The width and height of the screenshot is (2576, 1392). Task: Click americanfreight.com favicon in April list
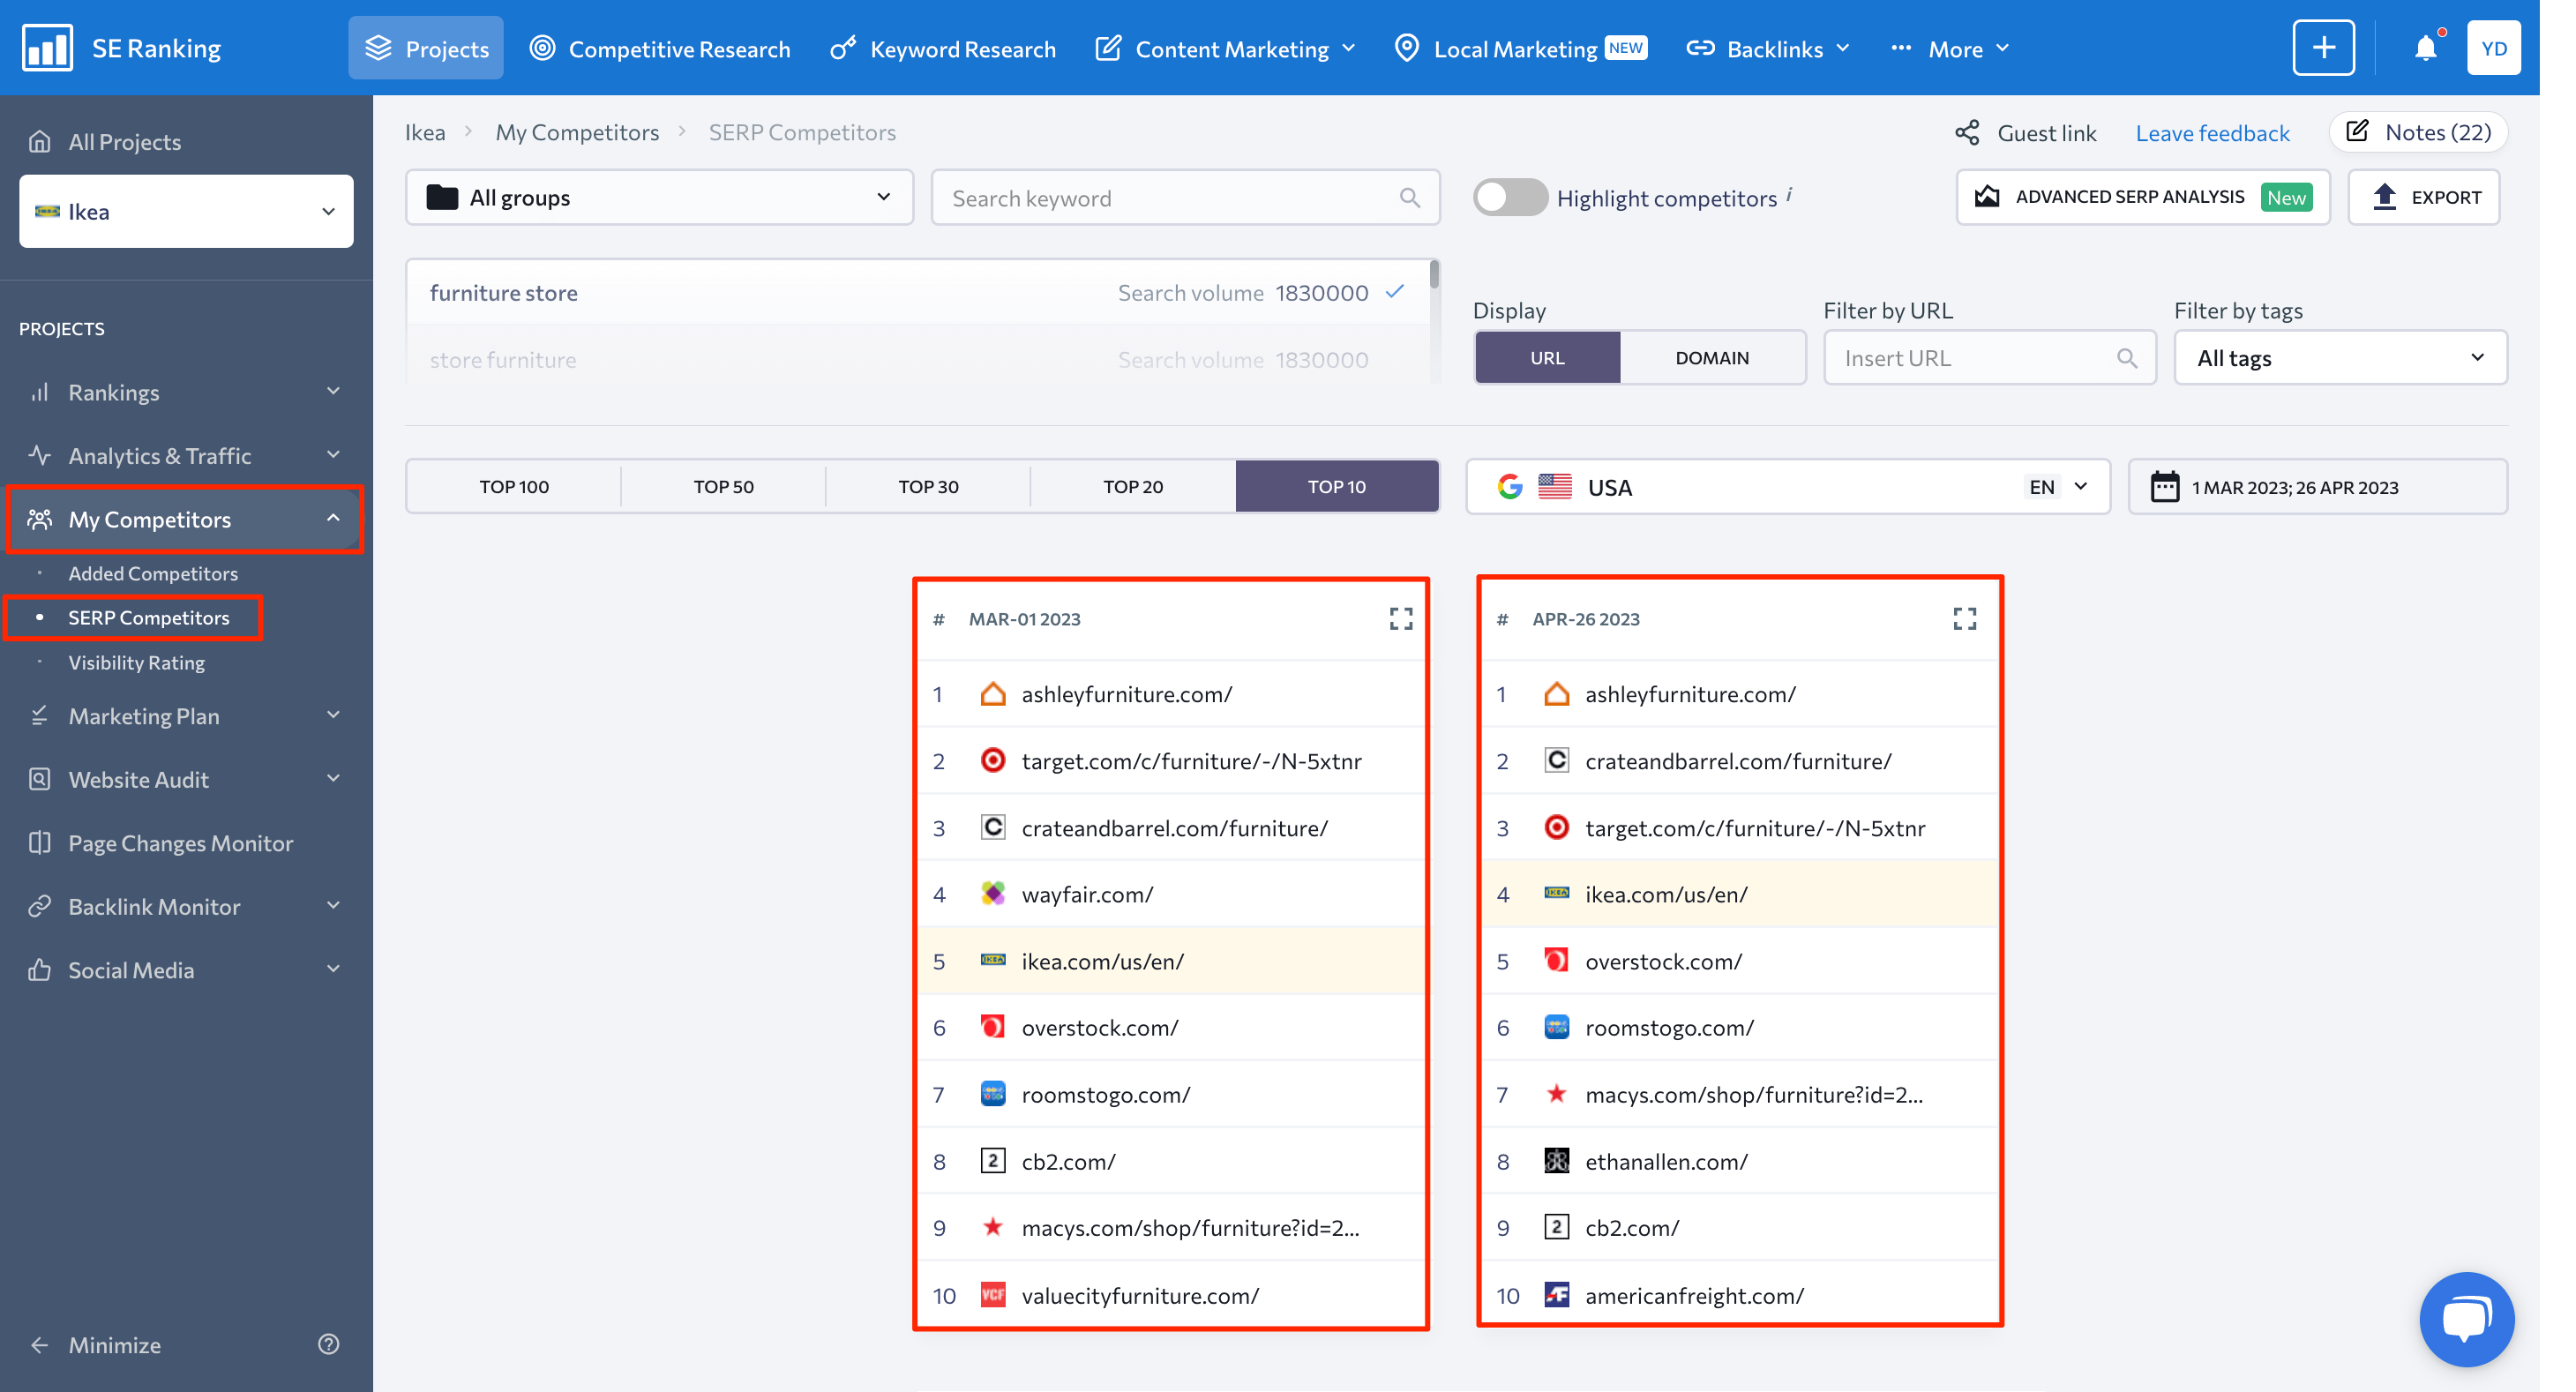tap(1556, 1295)
